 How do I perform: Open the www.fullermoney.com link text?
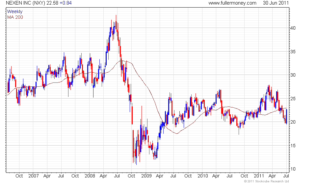pos(232,3)
